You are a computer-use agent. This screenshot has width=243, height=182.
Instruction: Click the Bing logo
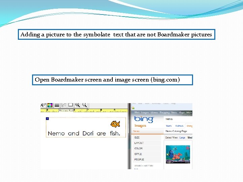[144, 119]
